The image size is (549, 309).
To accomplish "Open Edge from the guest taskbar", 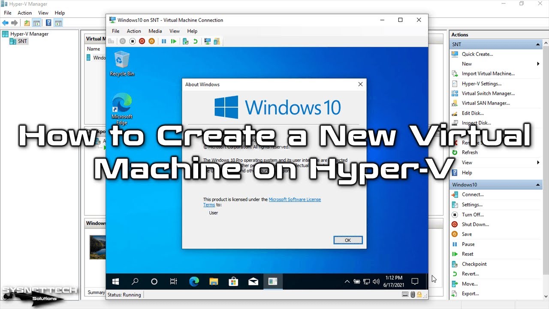I will [194, 282].
